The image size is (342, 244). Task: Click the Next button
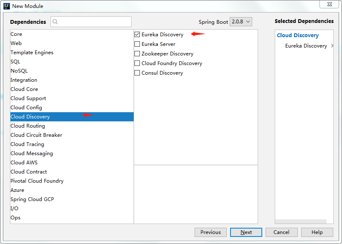point(246,232)
